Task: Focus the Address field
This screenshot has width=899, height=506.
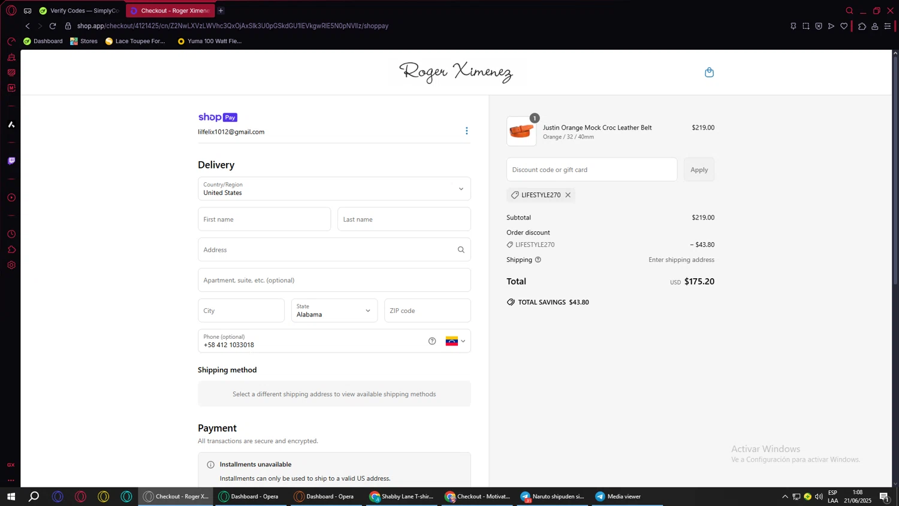Action: tap(334, 249)
